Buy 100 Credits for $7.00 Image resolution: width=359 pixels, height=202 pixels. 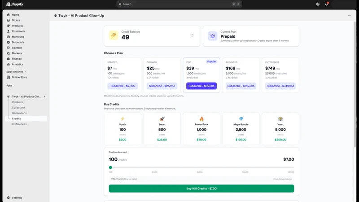(x=201, y=189)
